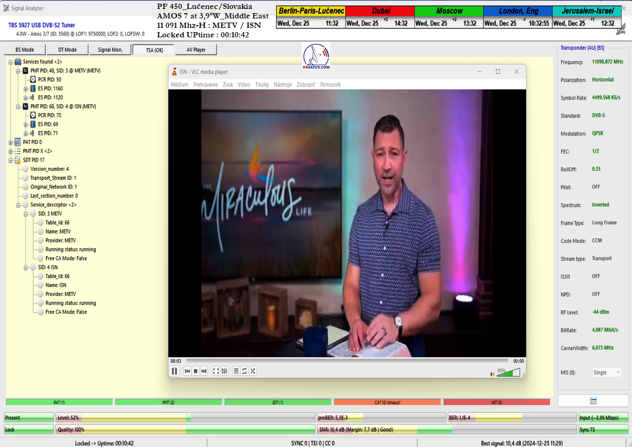Open VLC extended settings equalizer icon
632x447 pixels.
point(224,371)
